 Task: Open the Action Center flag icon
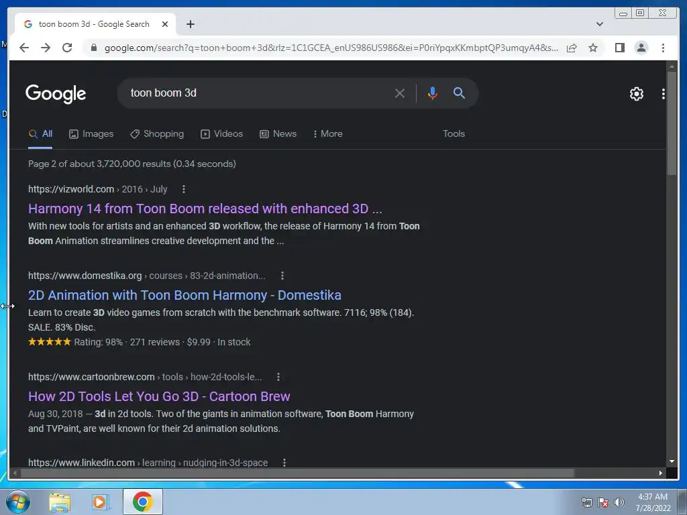pos(603,502)
